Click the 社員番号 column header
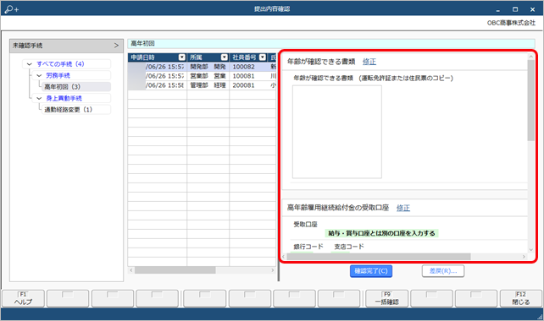 (248, 57)
